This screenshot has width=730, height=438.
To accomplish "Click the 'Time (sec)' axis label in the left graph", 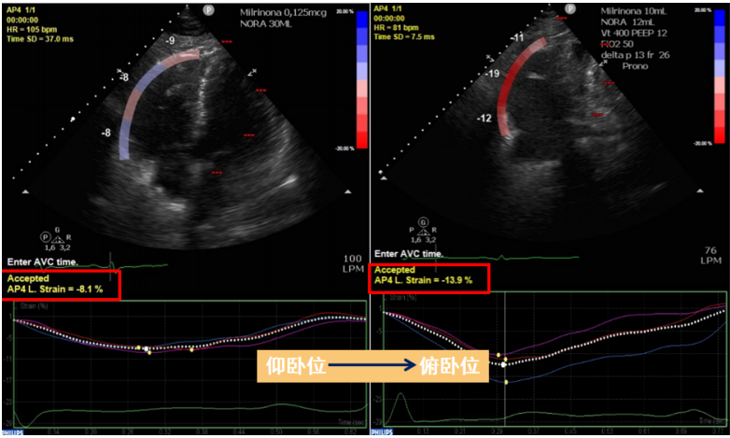I will point(351,422).
